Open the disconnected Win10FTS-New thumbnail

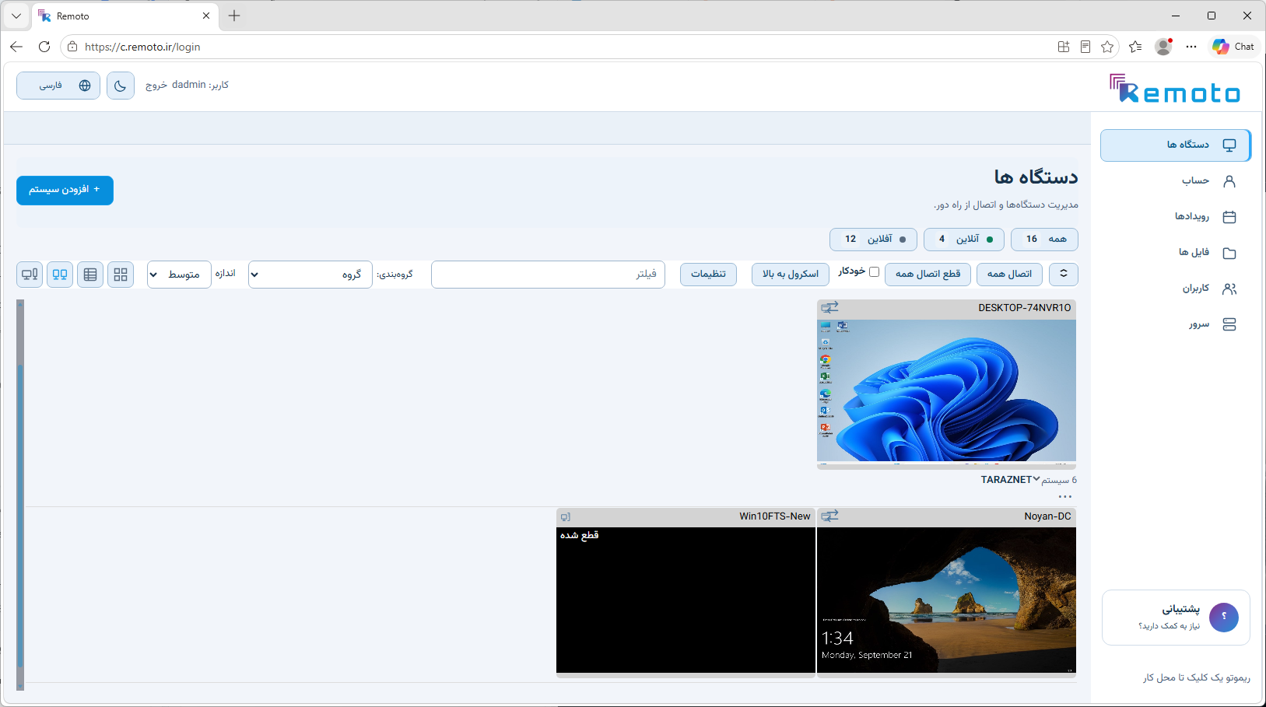pyautogui.click(x=686, y=600)
